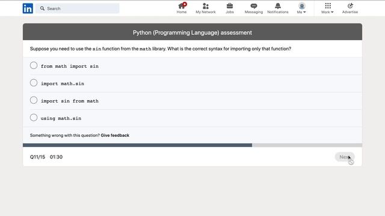
Task: Click the assessment progress bar
Action: pyautogui.click(x=192, y=145)
